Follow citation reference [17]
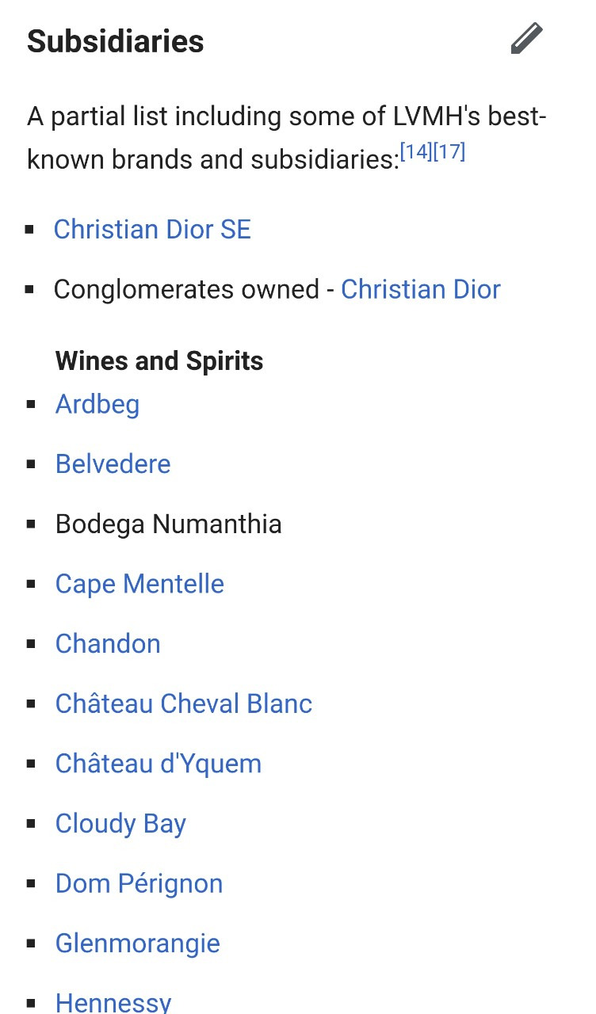 click(x=449, y=151)
